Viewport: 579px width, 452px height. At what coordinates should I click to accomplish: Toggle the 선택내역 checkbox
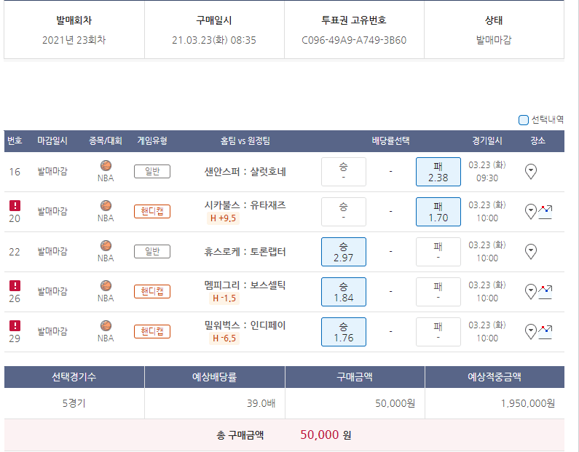(523, 120)
